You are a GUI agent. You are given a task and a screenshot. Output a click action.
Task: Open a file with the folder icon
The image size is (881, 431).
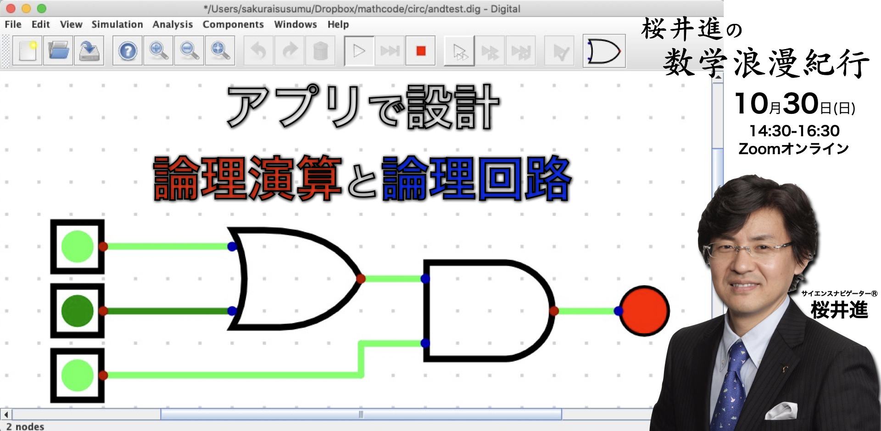coord(58,51)
